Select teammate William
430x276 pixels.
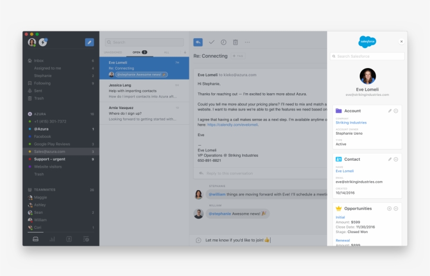61,220
